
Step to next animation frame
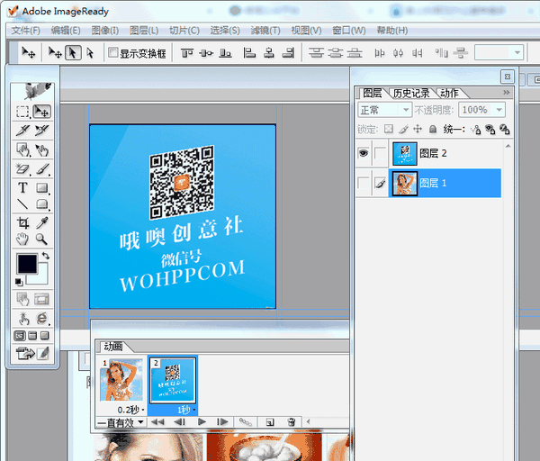[x=222, y=421]
